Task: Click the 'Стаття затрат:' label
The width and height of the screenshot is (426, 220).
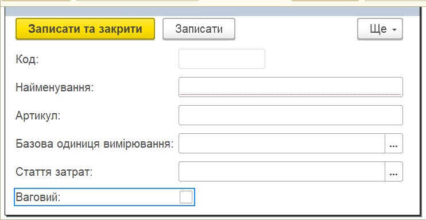Action: (x=55, y=172)
